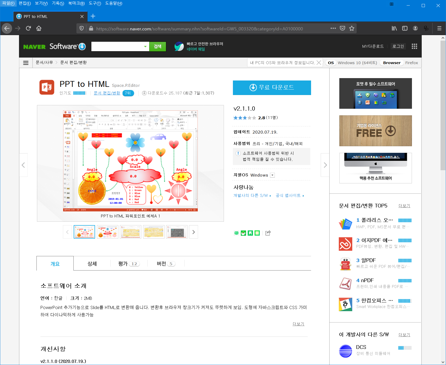The width and height of the screenshot is (446, 365).
Task: Open the nPDF list icon
Action: [345, 284]
